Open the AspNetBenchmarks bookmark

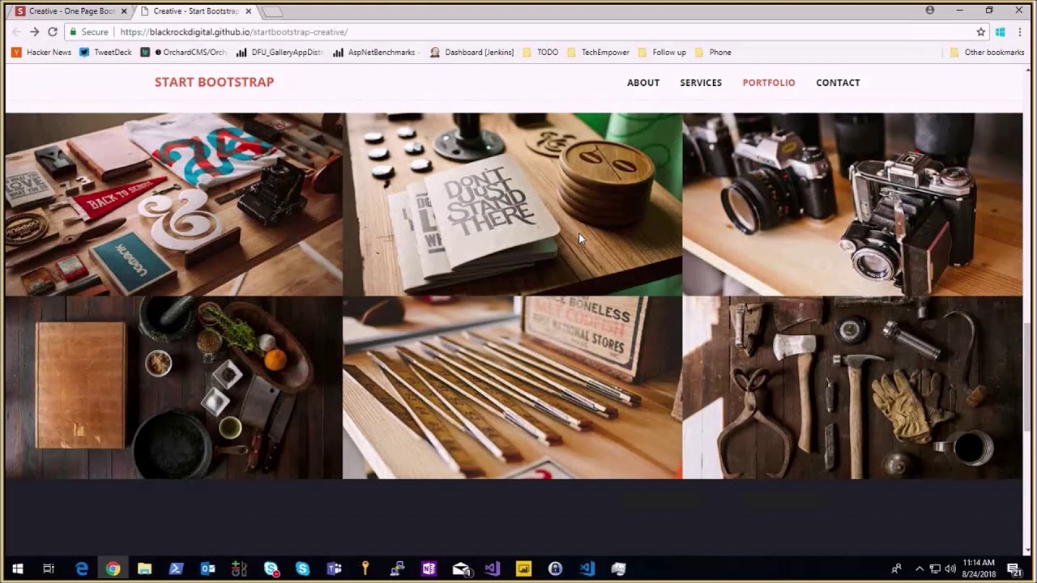coord(373,52)
